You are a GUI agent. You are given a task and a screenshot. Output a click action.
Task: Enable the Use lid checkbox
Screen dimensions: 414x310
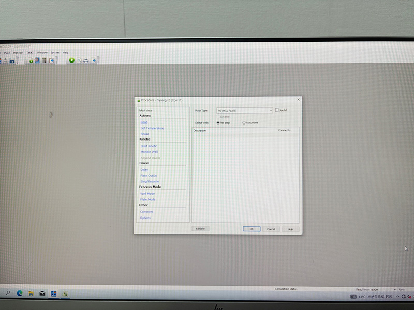coord(277,110)
